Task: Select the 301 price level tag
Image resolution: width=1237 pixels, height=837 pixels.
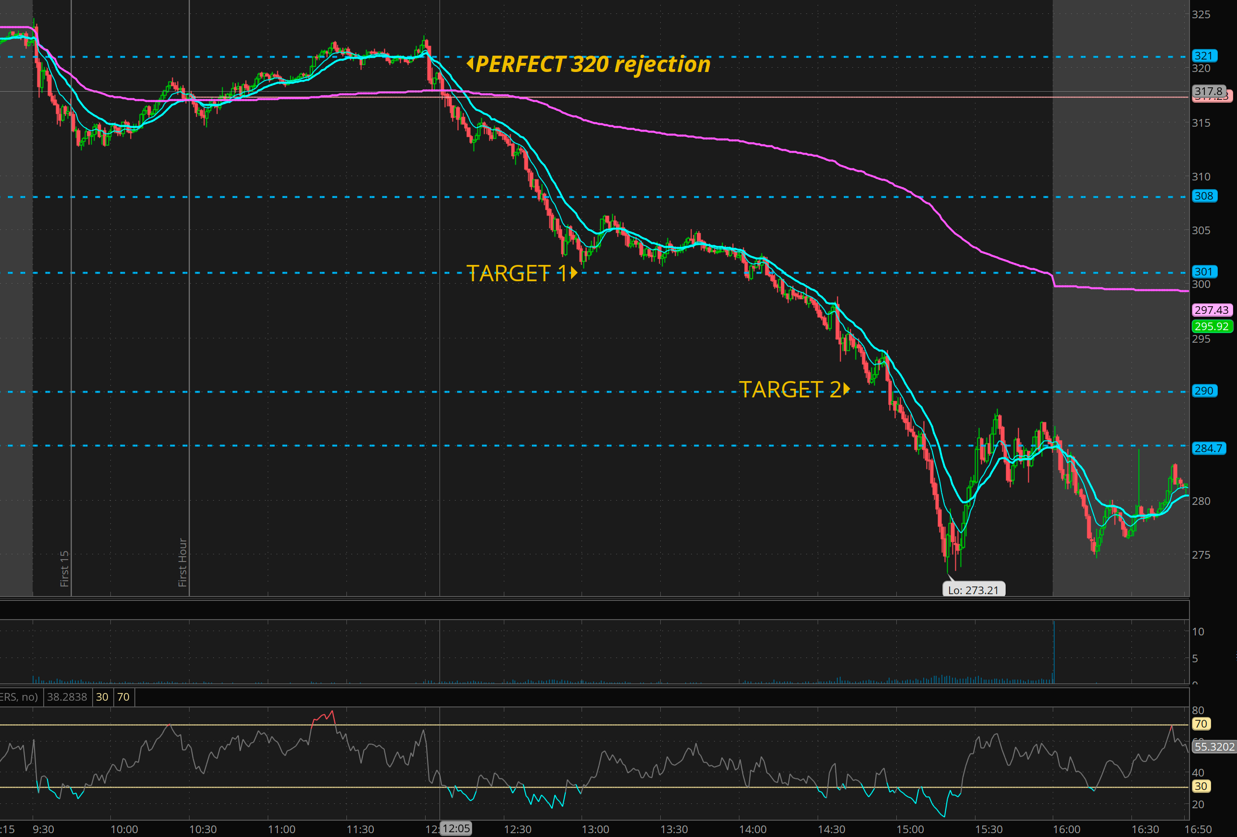Action: [1203, 272]
